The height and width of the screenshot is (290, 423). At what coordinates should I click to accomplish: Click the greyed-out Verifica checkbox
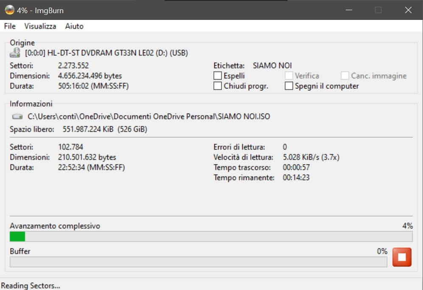click(289, 76)
